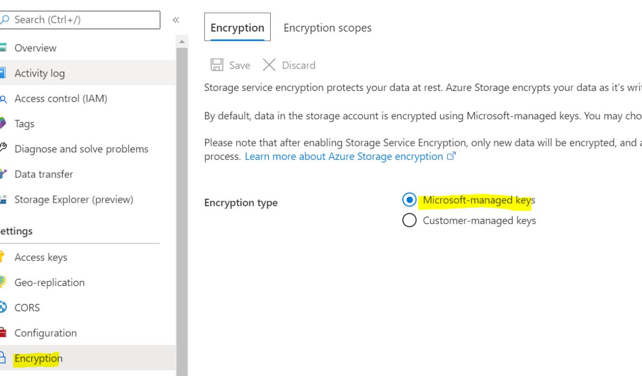
Task: Click the Discard X icon
Action: 269,65
